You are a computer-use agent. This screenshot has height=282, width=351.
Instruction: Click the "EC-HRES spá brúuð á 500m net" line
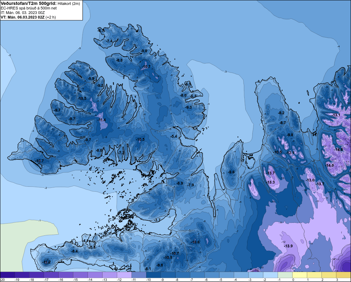tap(29, 8)
